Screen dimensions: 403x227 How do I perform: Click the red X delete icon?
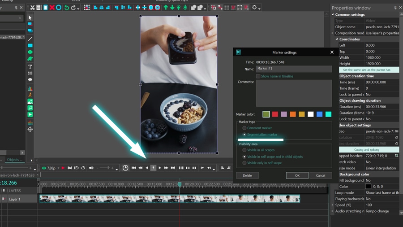click(52, 8)
